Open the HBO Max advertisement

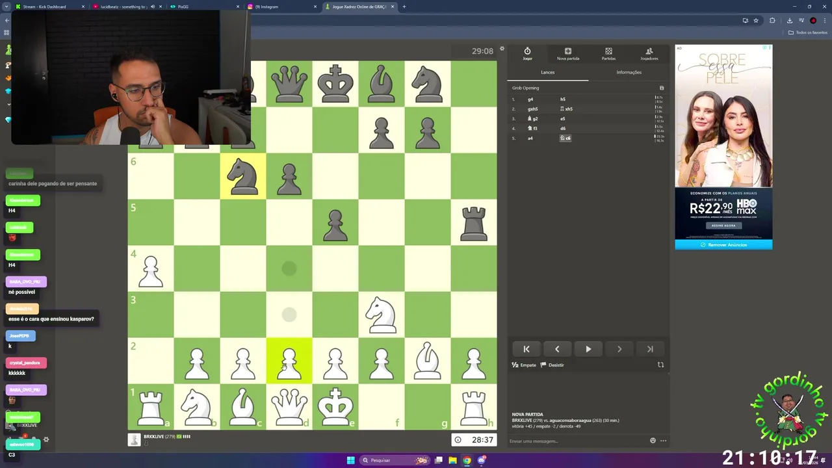723,142
